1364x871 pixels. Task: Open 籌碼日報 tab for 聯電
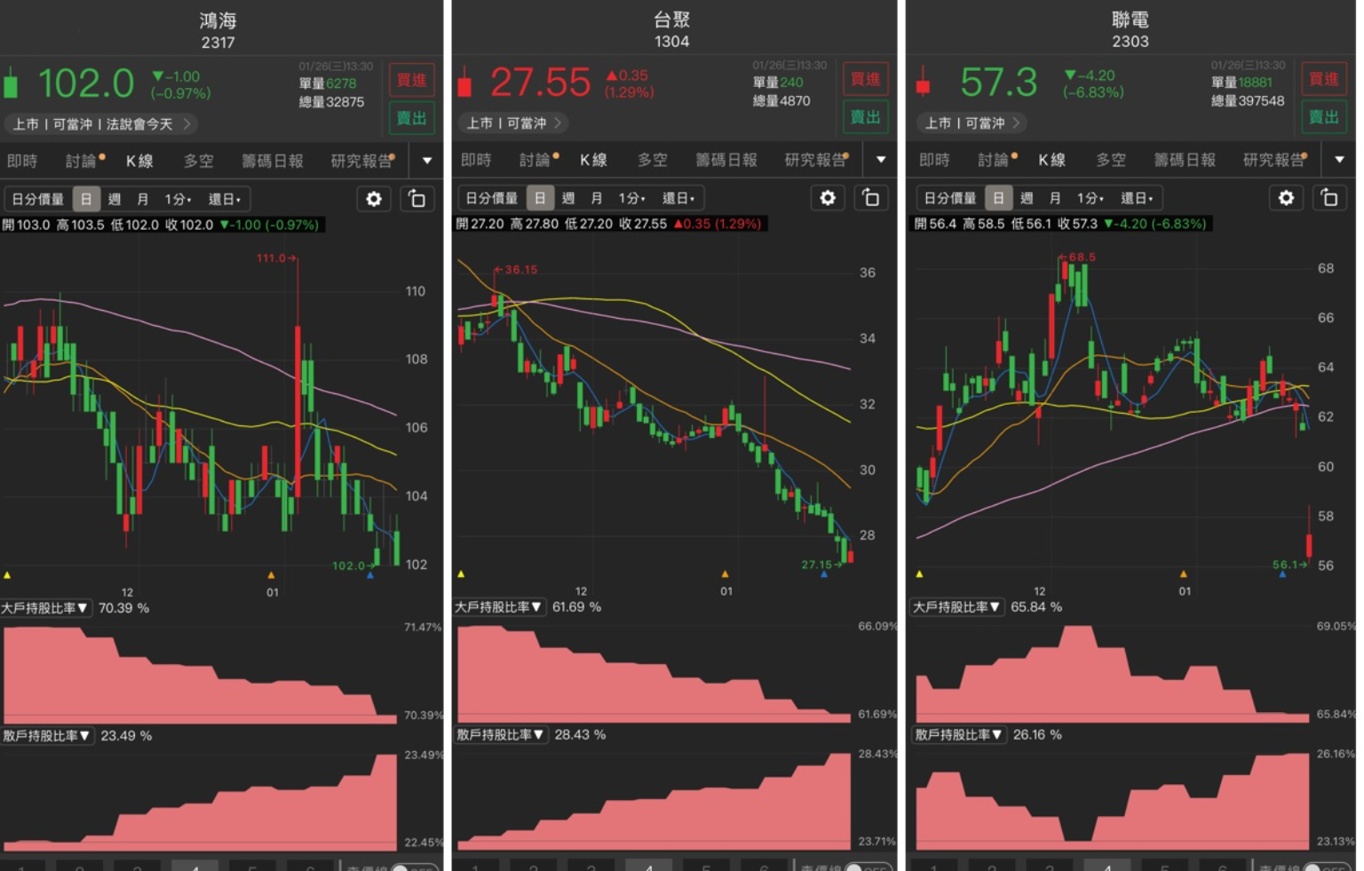pyautogui.click(x=1184, y=160)
